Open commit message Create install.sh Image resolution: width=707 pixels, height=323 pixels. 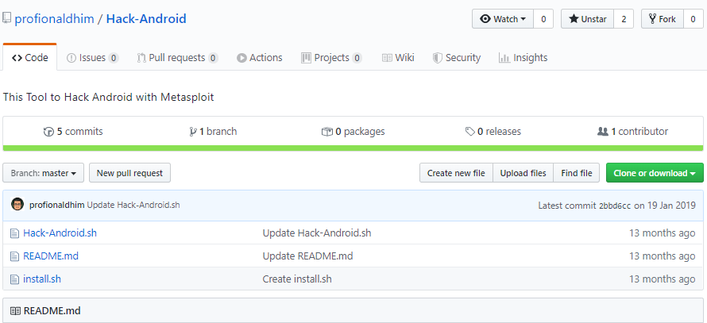pyautogui.click(x=297, y=279)
